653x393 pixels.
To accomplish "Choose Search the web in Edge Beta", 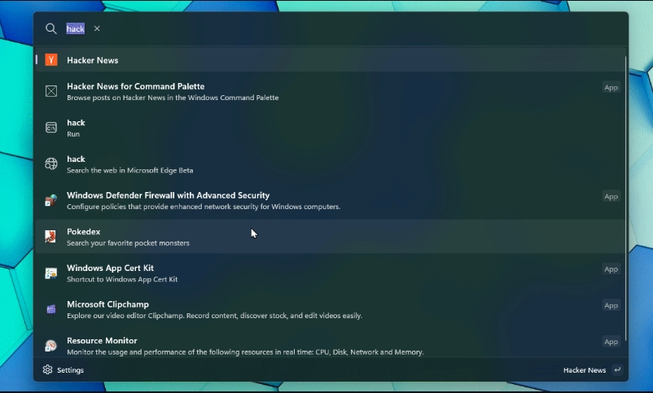I will pyautogui.click(x=331, y=164).
